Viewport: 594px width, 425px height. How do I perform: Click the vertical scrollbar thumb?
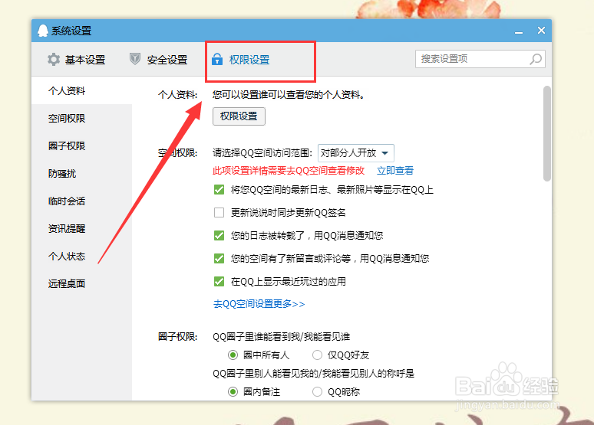546,133
